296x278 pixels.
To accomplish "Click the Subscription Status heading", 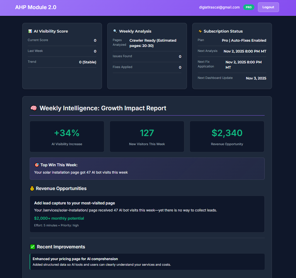I will (223, 31).
